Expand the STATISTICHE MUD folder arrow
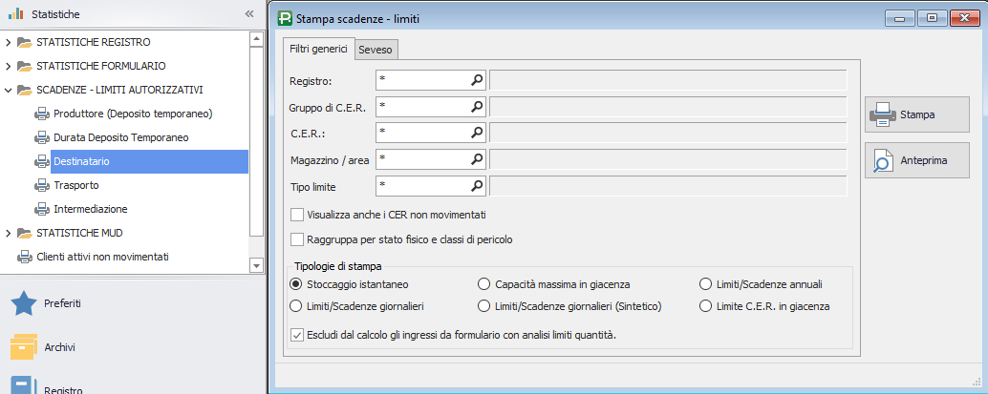 click(8, 233)
